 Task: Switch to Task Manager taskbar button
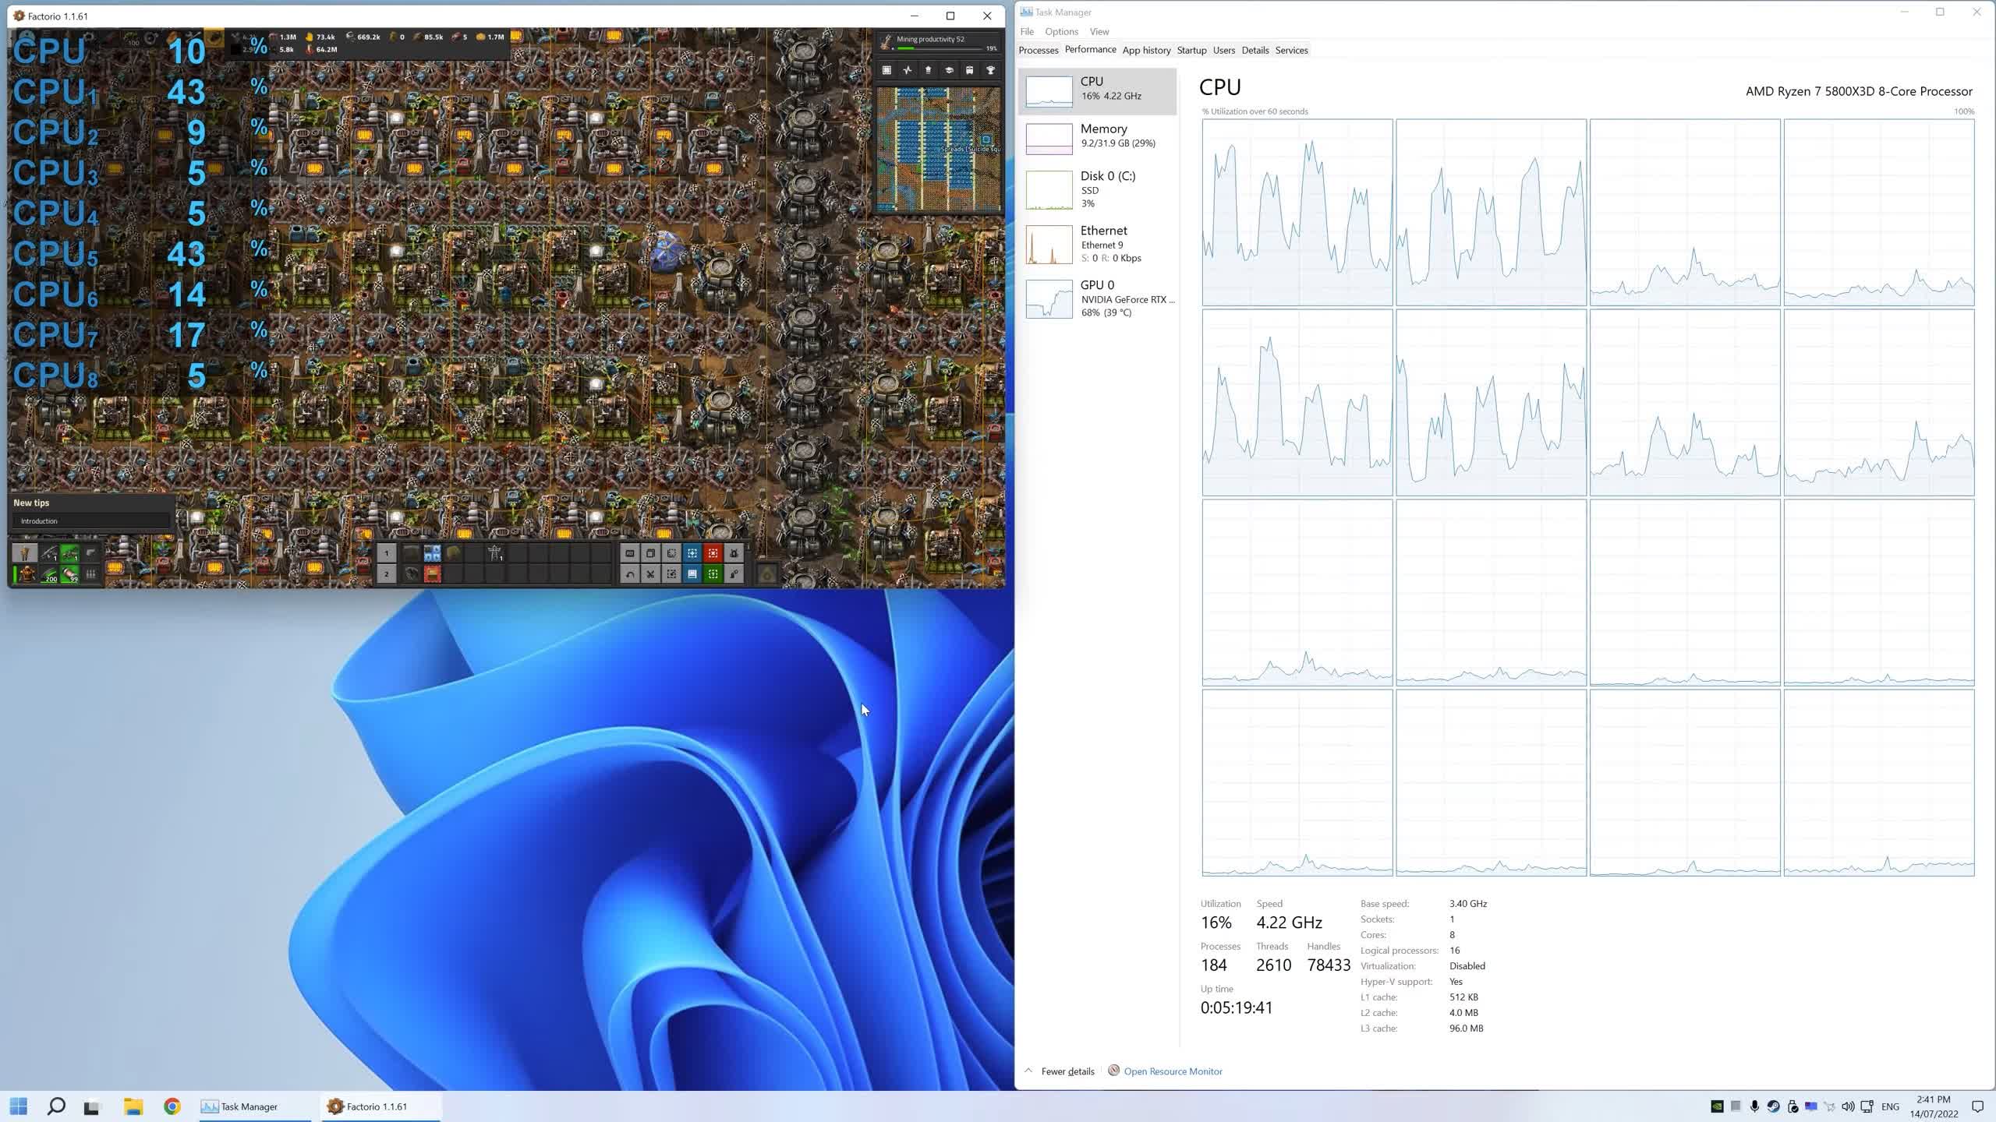coord(255,1106)
